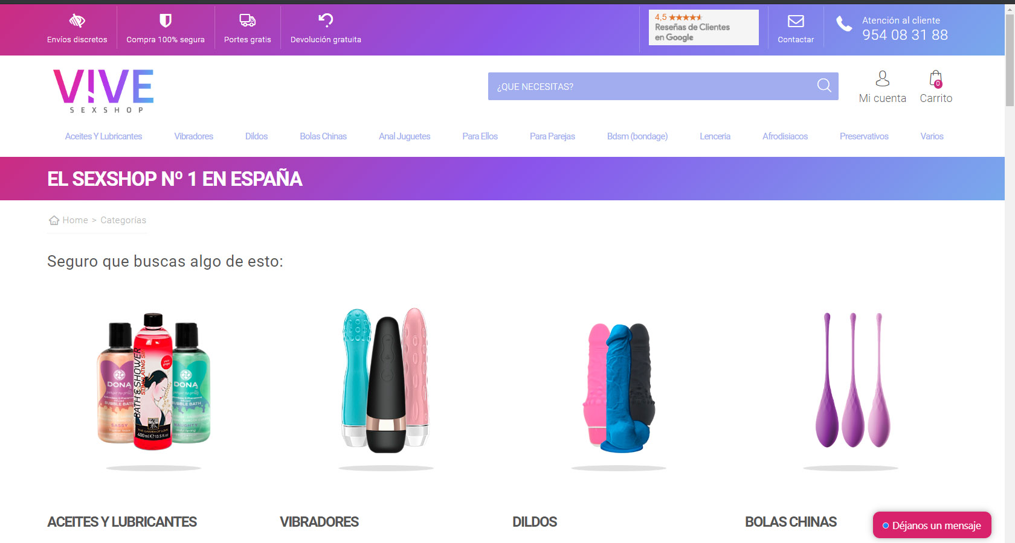Open the Lencería menu item
The height and width of the screenshot is (543, 1015).
(x=715, y=136)
